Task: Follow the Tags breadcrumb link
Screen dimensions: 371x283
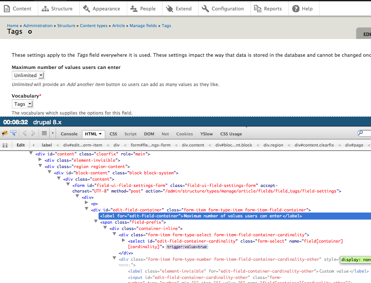Action: point(166,26)
